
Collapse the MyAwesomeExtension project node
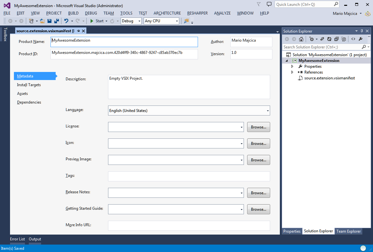[x=287, y=61]
